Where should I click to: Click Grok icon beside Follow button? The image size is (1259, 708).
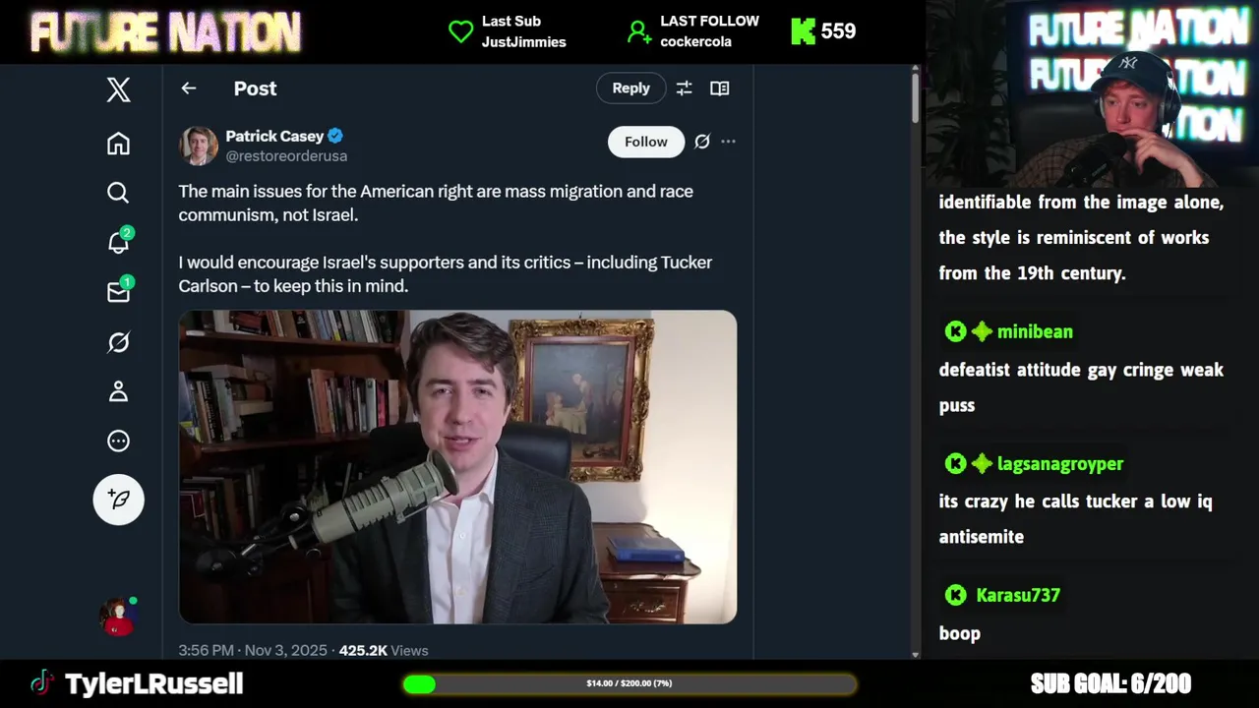[x=702, y=142]
